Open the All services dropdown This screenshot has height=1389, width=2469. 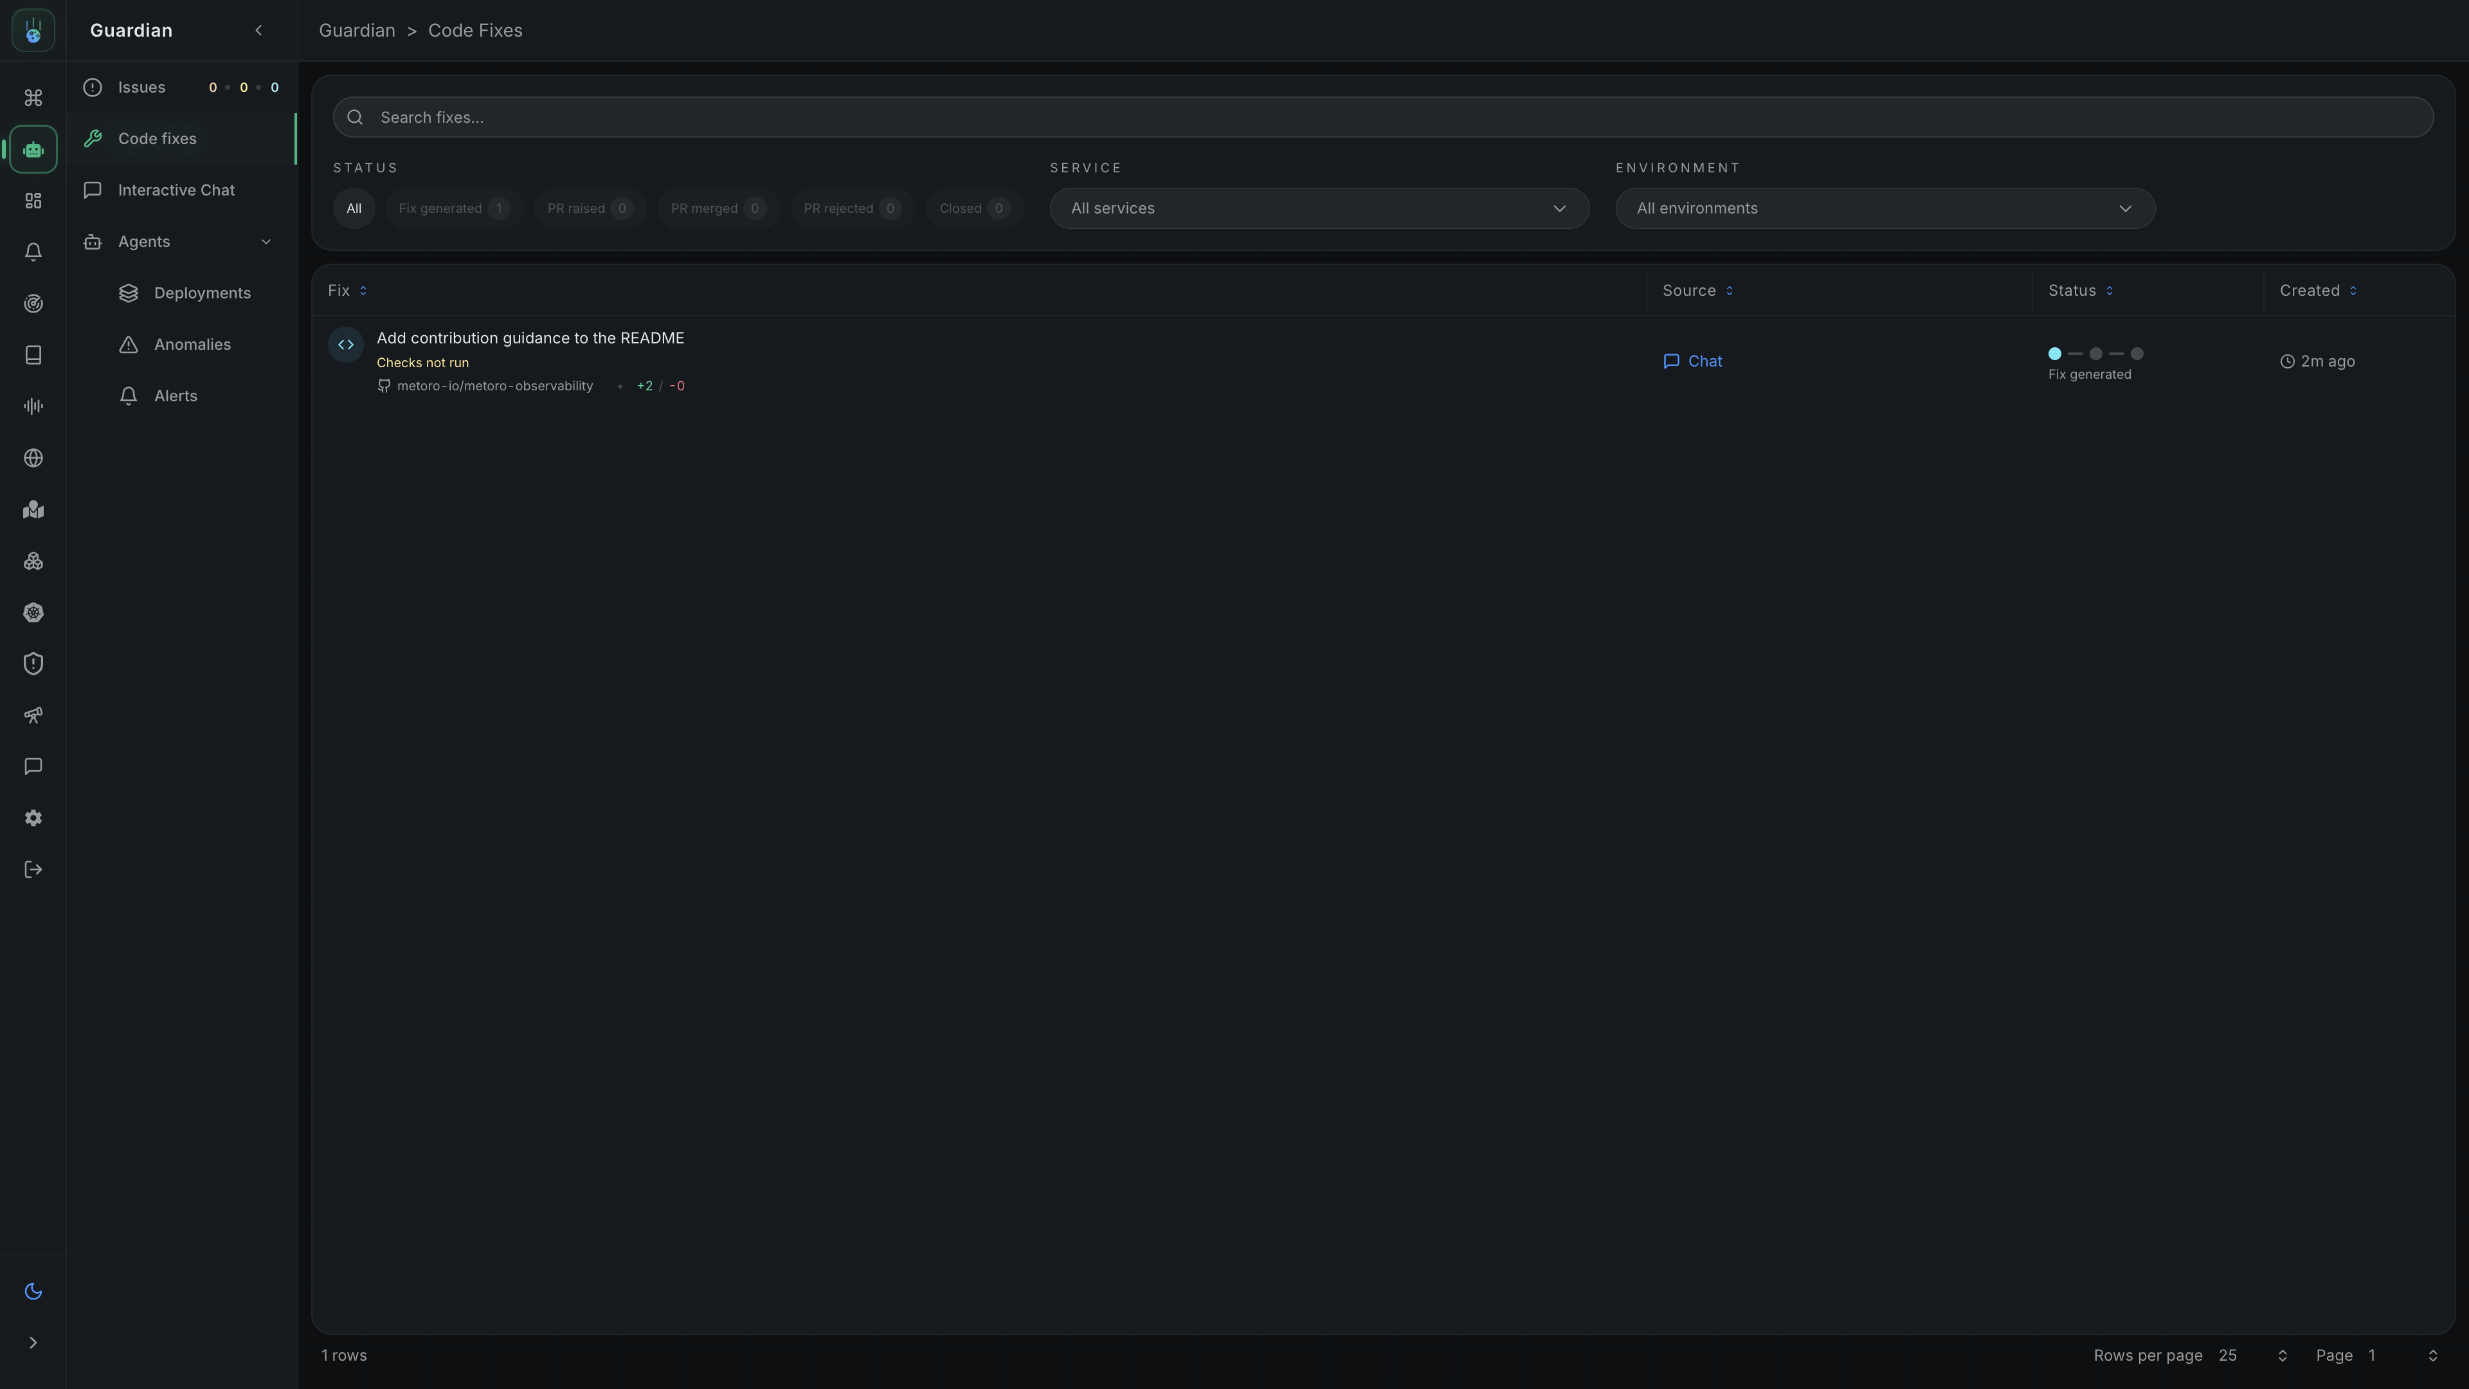1319,208
